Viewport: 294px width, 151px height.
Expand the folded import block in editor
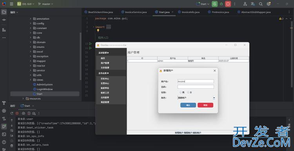[x=94, y=27]
